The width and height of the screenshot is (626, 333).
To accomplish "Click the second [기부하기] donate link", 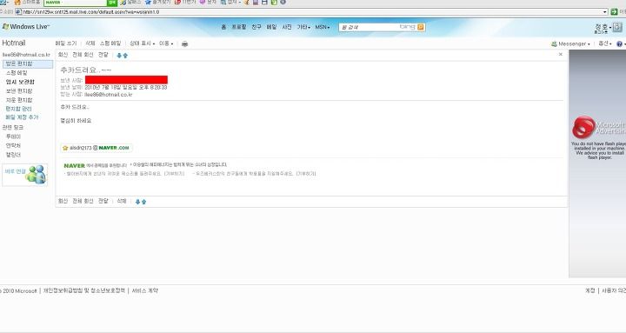I will coord(306,174).
